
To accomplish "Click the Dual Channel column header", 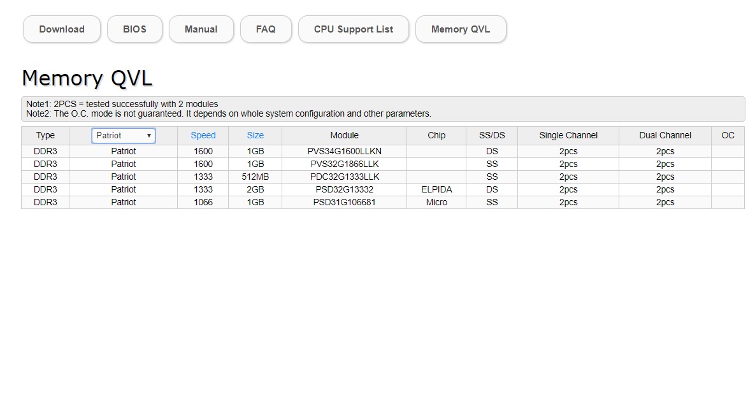I will 665,135.
